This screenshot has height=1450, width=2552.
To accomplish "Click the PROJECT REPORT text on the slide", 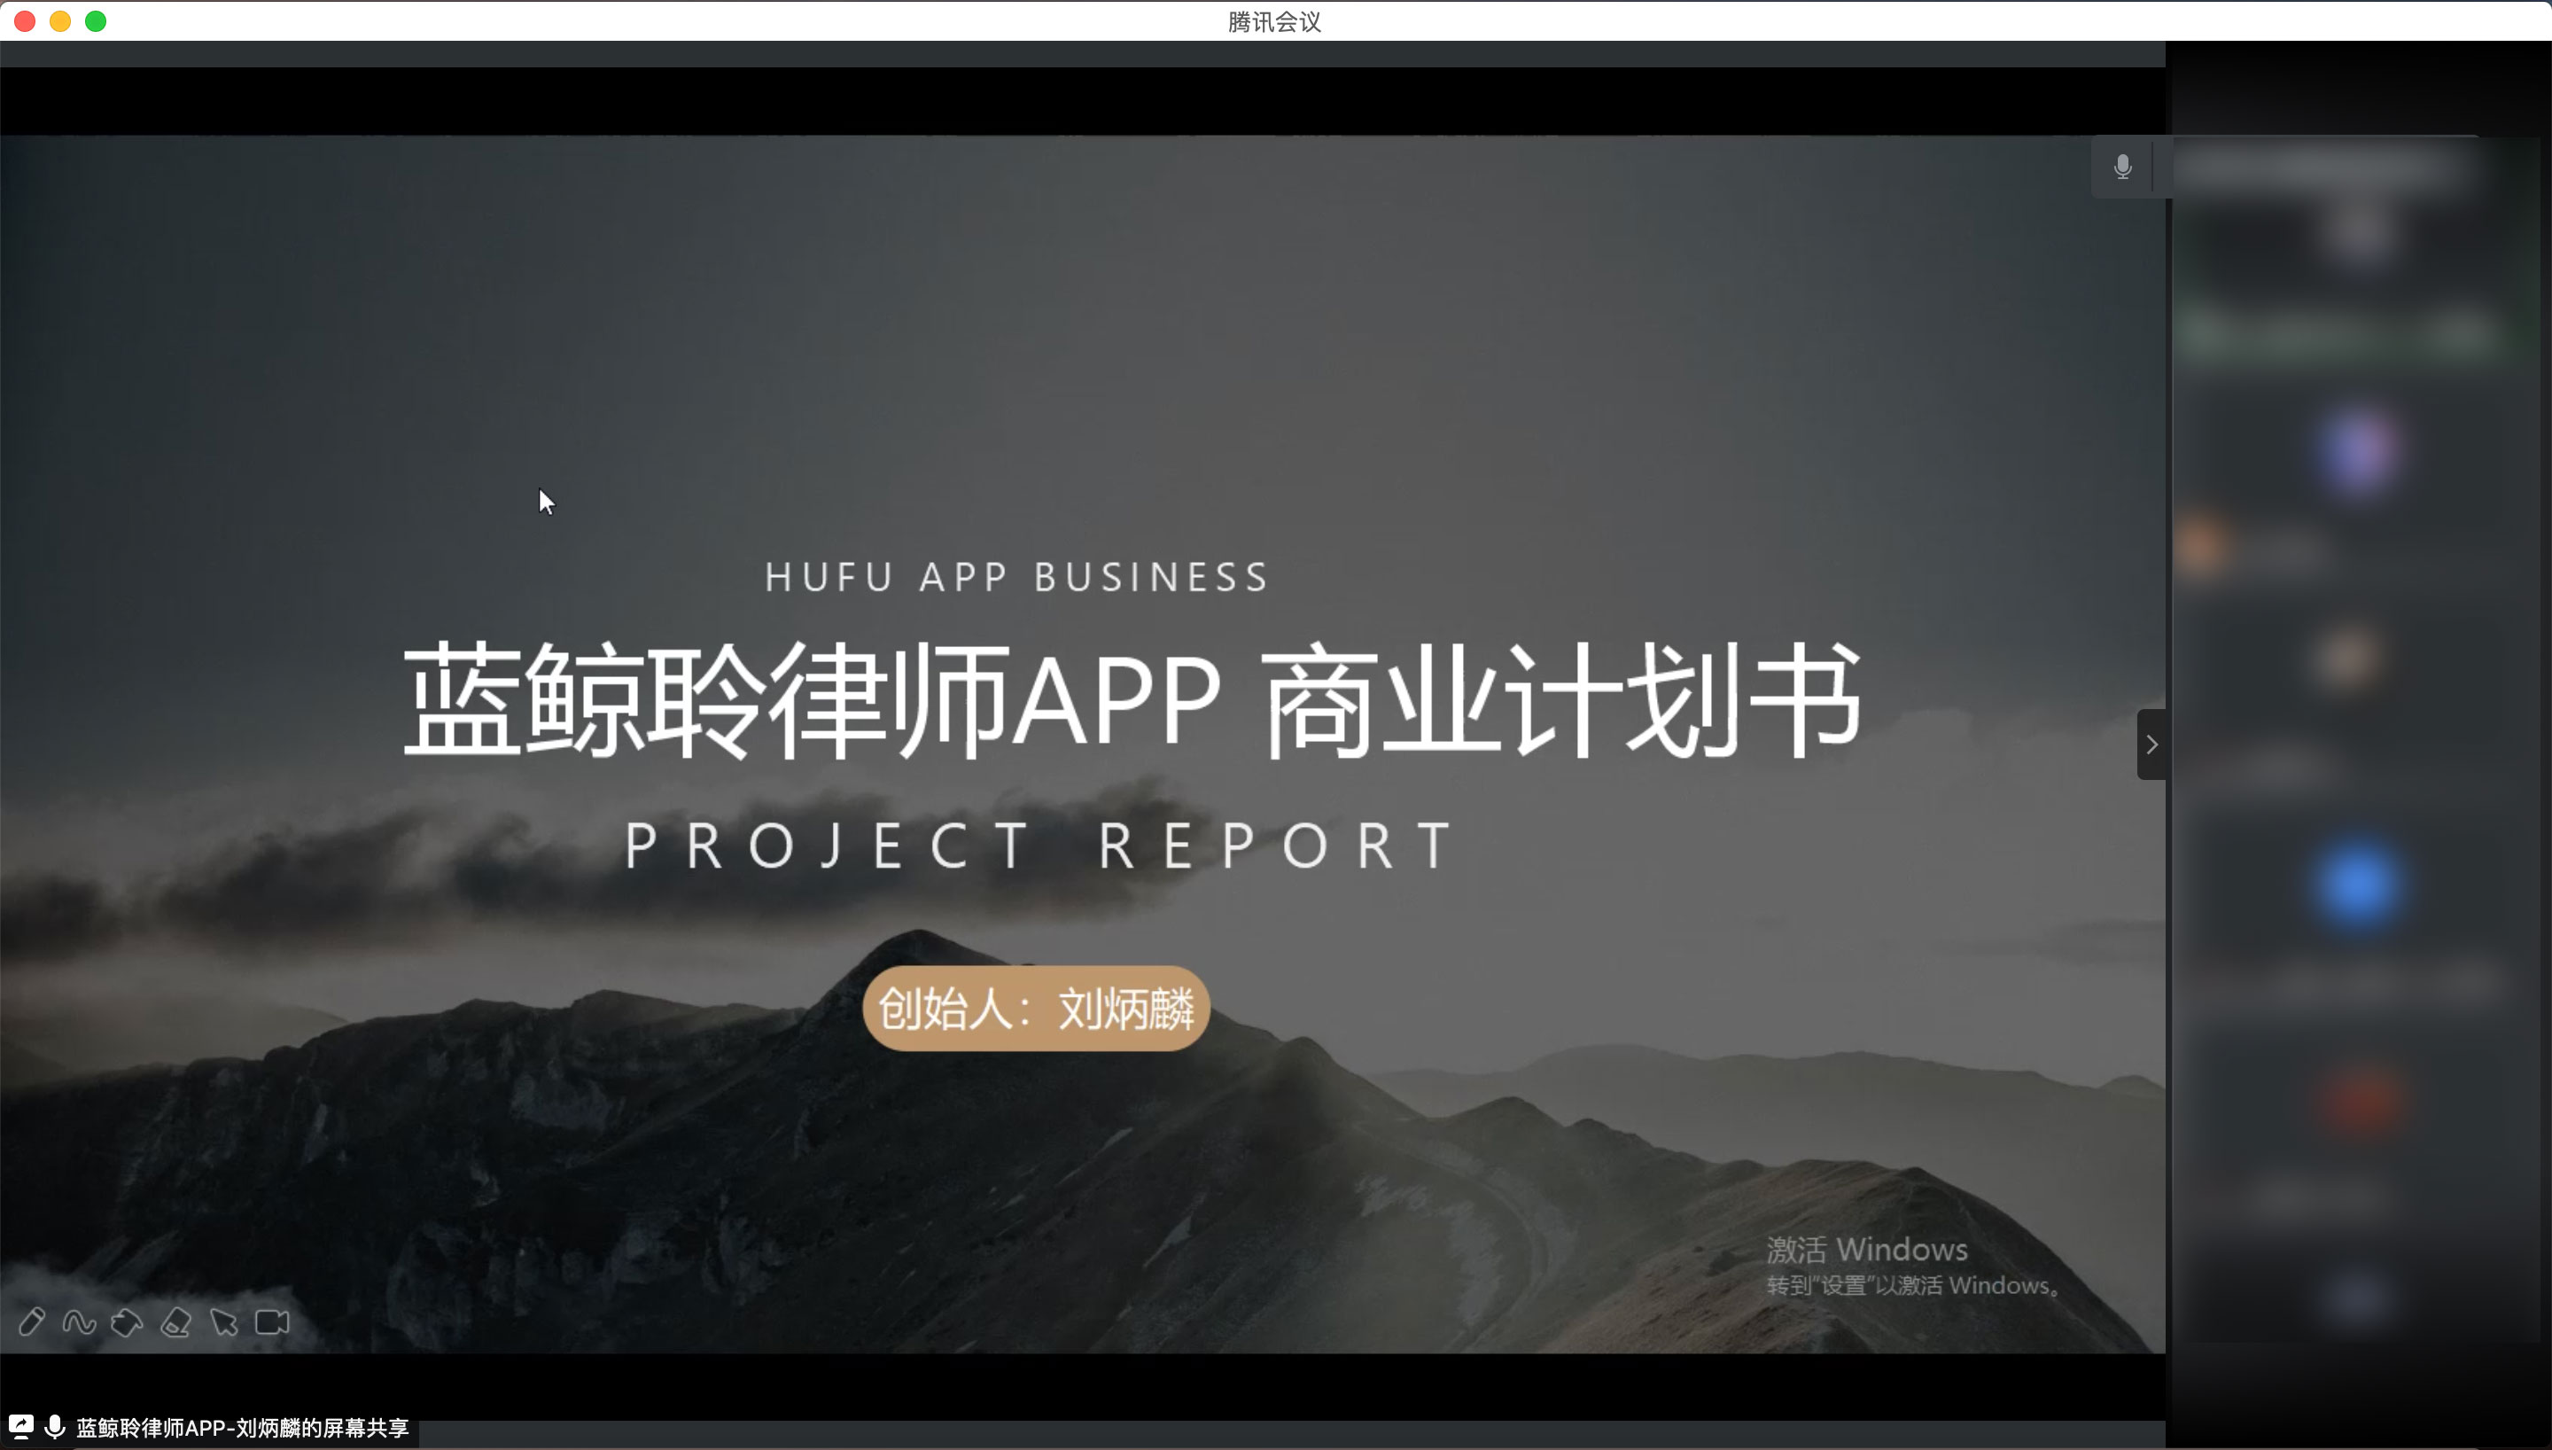I will pos(1039,846).
